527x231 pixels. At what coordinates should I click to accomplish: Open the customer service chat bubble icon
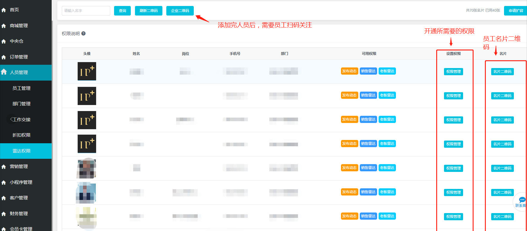click(522, 200)
